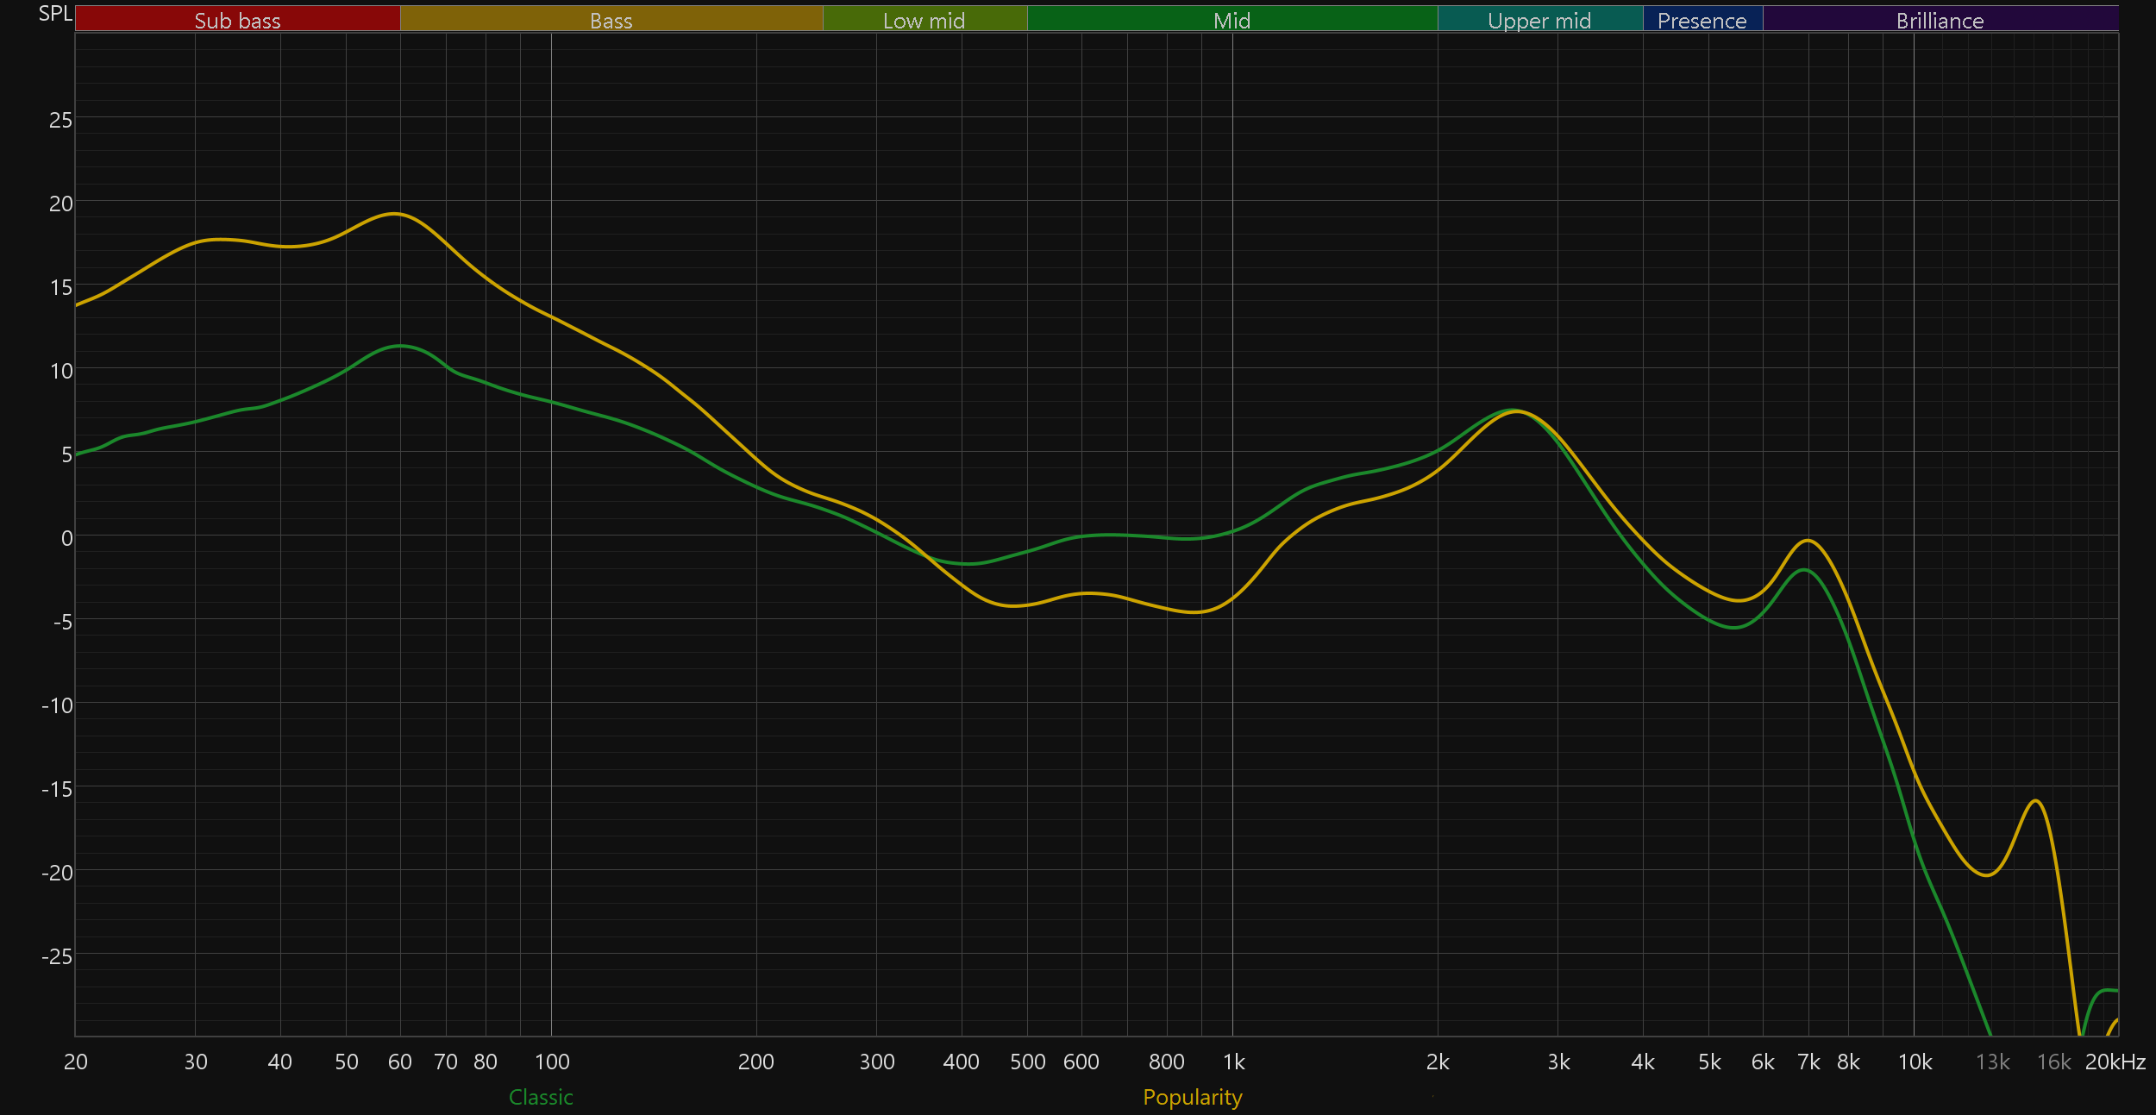Click the Brilliance band header
Image resolution: width=2156 pixels, height=1115 pixels.
1940,20
